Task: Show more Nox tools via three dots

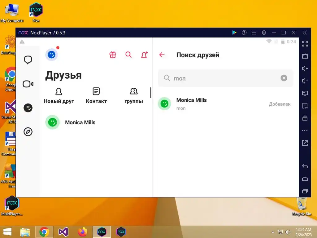Action: [305, 130]
